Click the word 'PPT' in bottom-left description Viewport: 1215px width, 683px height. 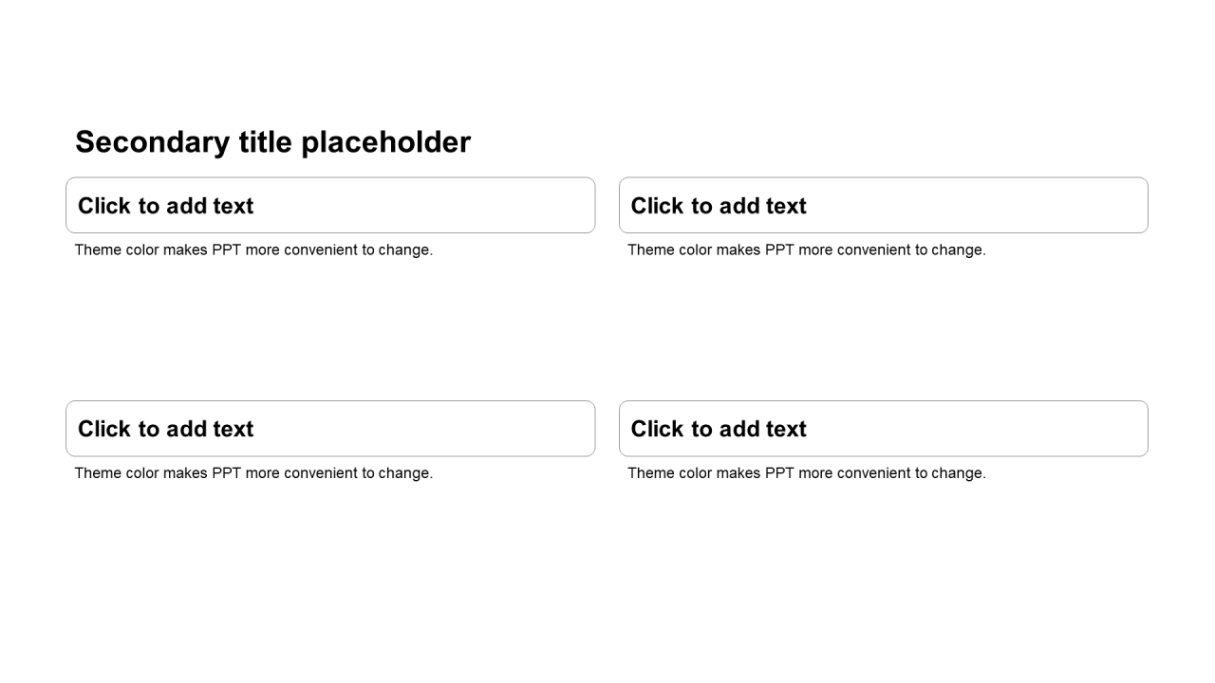point(226,473)
